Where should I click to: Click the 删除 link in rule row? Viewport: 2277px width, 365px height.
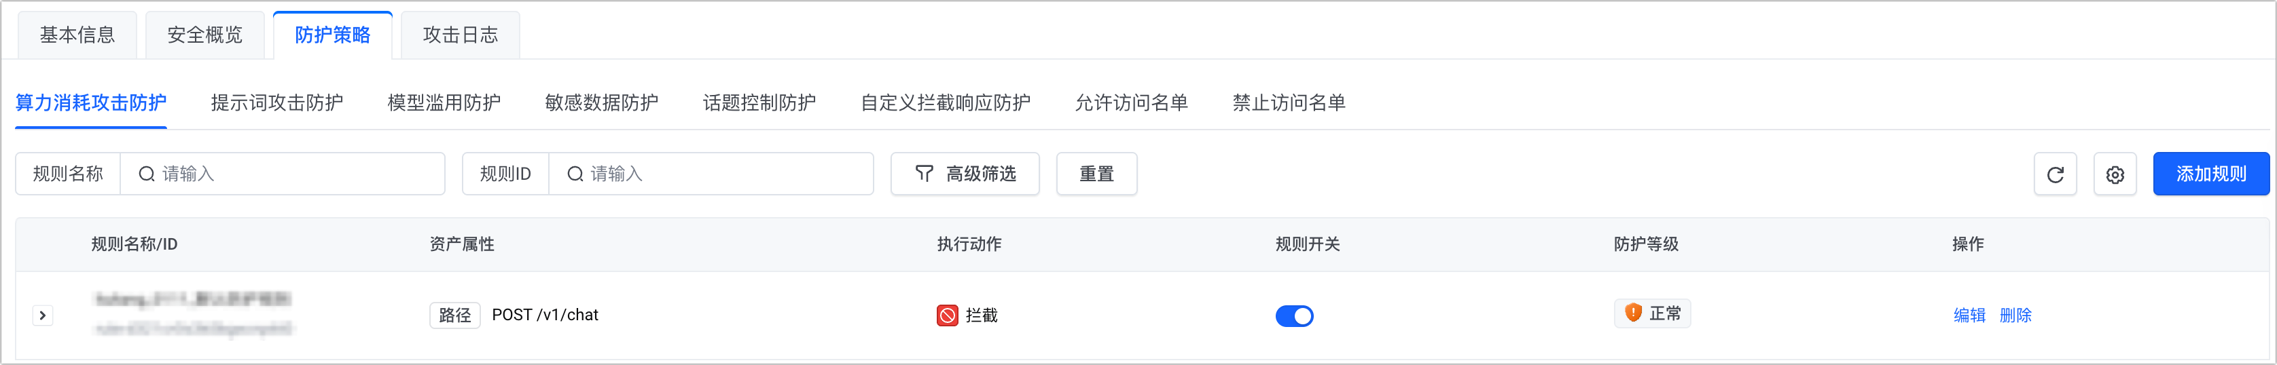[2015, 315]
